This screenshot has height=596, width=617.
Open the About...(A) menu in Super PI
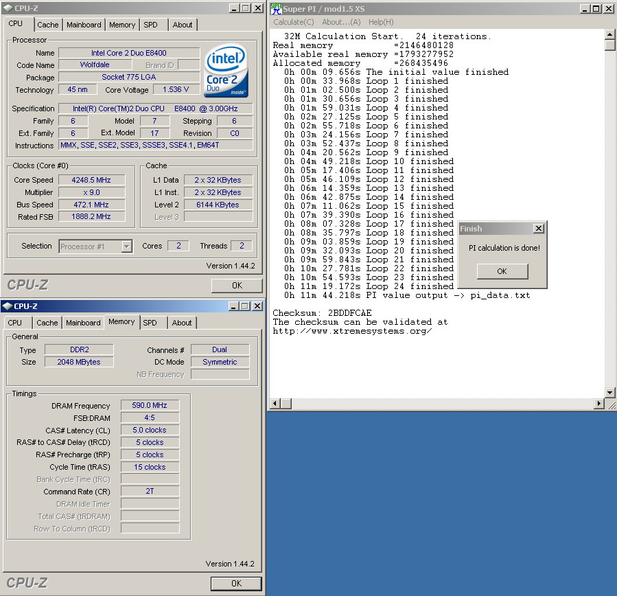[x=341, y=22]
